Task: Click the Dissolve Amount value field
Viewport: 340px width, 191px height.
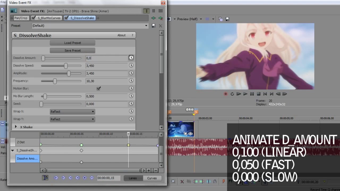Action: click(x=107, y=58)
